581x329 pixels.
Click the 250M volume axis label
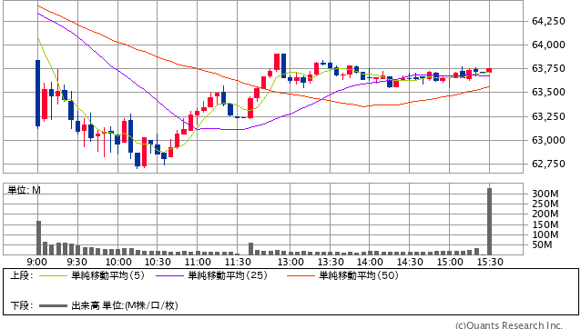(x=545, y=204)
